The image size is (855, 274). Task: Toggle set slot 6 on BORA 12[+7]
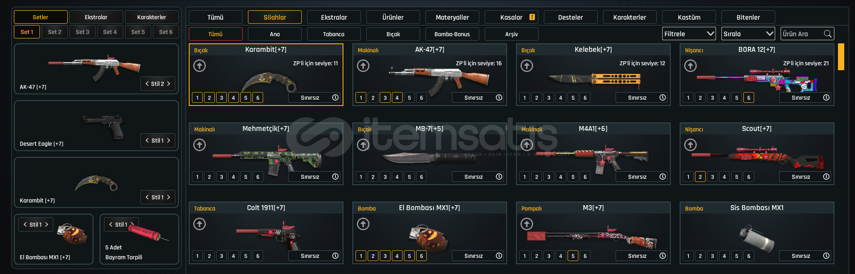click(x=749, y=97)
